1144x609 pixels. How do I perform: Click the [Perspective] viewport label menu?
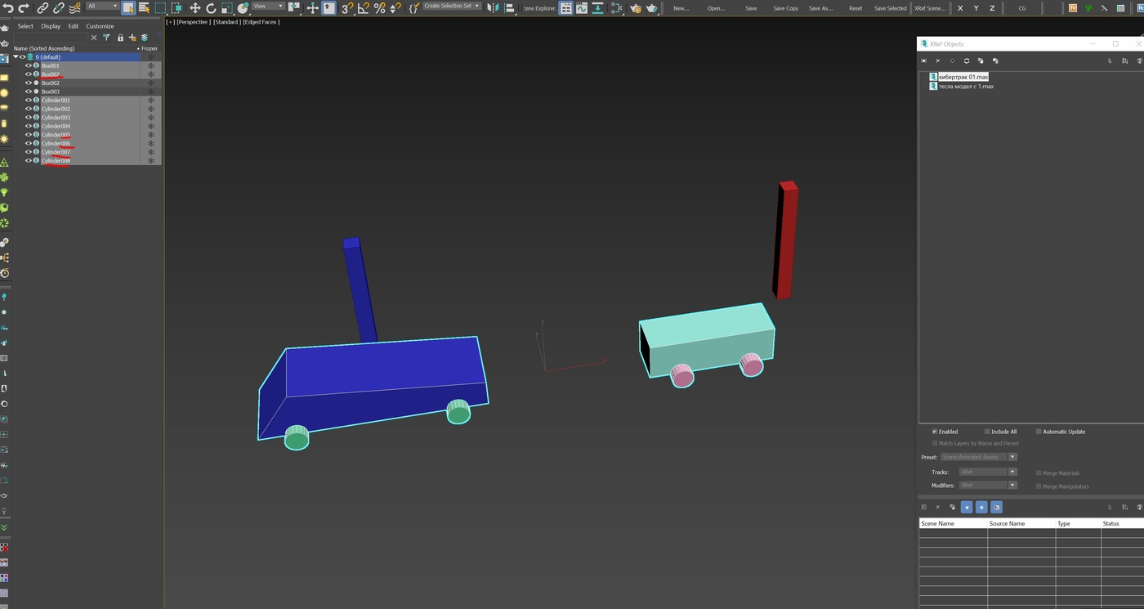click(x=194, y=22)
